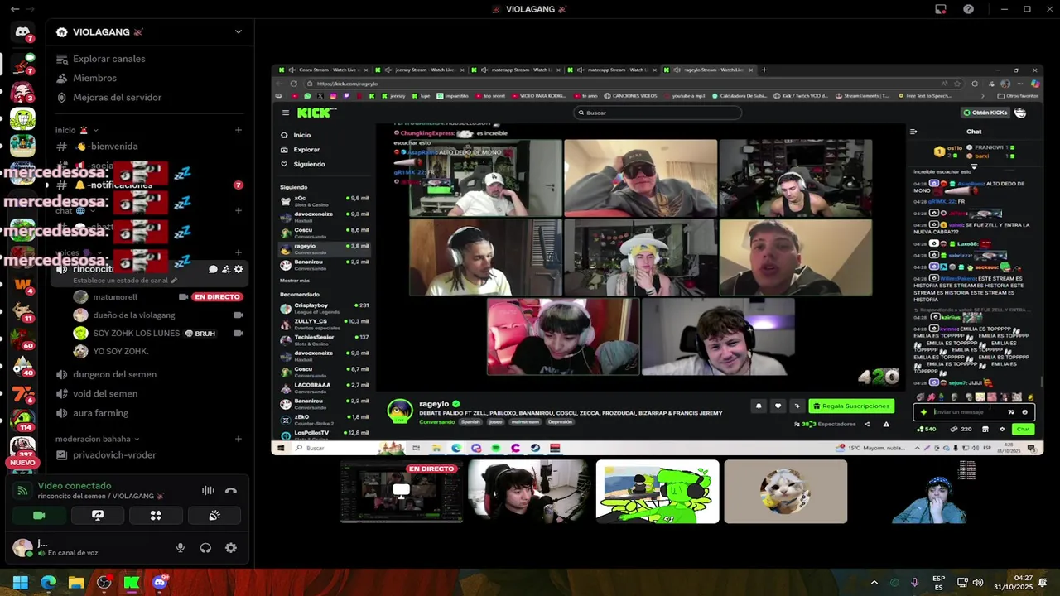Open the green smiling face server
1060x596 pixels.
tap(22, 118)
